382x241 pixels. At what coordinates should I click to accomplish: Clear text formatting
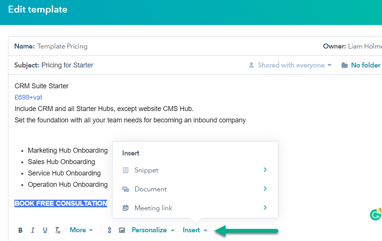point(57,230)
